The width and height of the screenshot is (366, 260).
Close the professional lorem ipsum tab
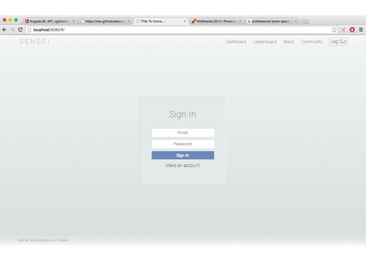click(x=296, y=21)
